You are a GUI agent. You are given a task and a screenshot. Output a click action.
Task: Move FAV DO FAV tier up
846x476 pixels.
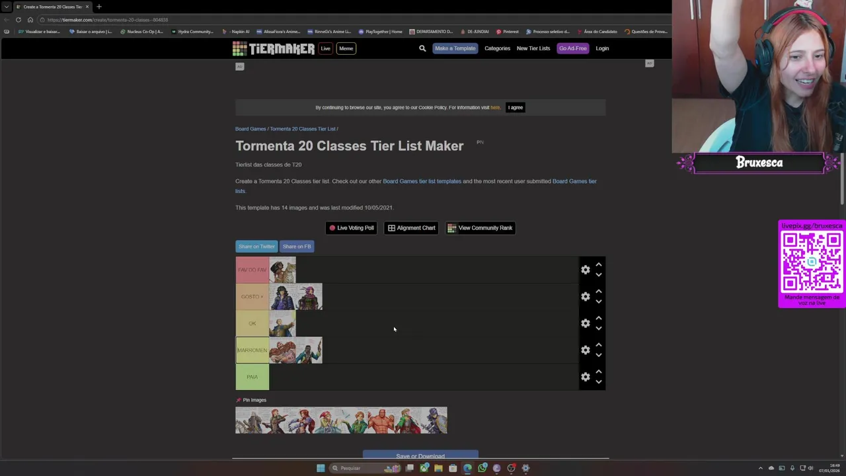point(598,264)
